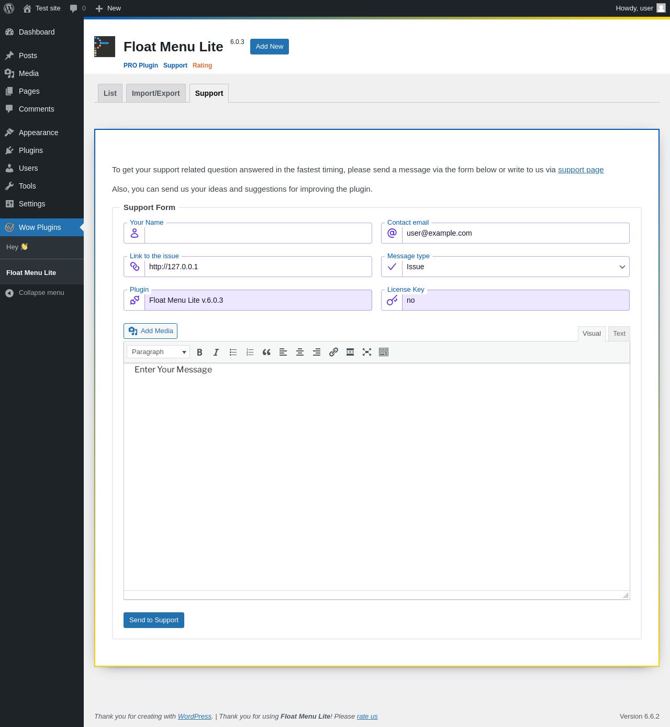Apply italic formatting in editor
Image resolution: width=670 pixels, height=727 pixels.
click(216, 352)
